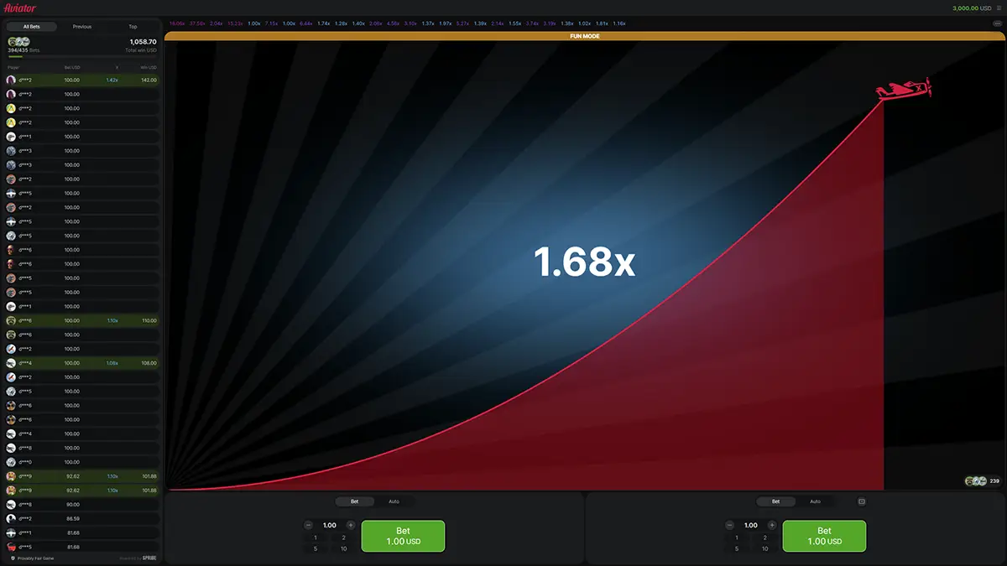Click the 86.59 bet row
1007x566 pixels.
(x=81, y=519)
